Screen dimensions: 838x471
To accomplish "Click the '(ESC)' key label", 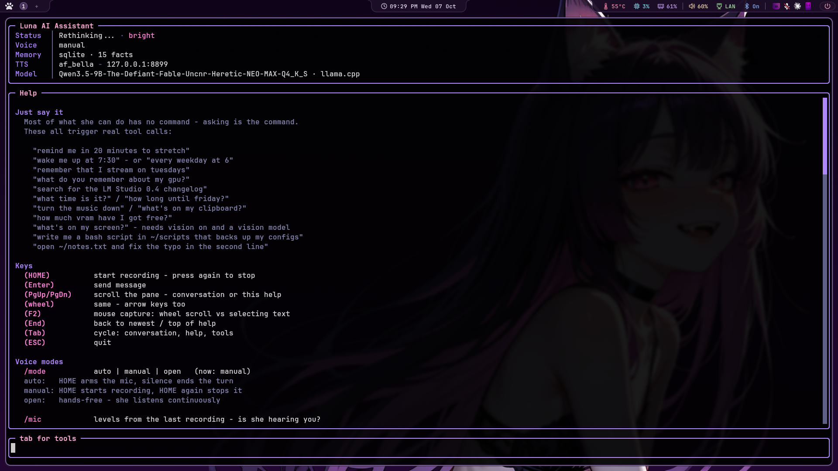I will click(35, 343).
